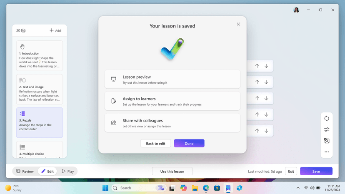This screenshot has height=194, width=345.
Task: Choose Assign to learners
Action: pos(172,101)
